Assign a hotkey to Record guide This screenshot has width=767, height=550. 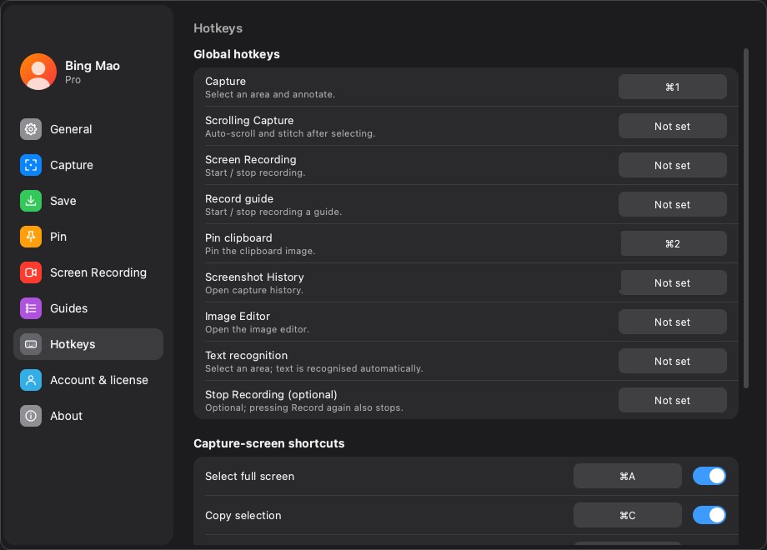pos(672,204)
